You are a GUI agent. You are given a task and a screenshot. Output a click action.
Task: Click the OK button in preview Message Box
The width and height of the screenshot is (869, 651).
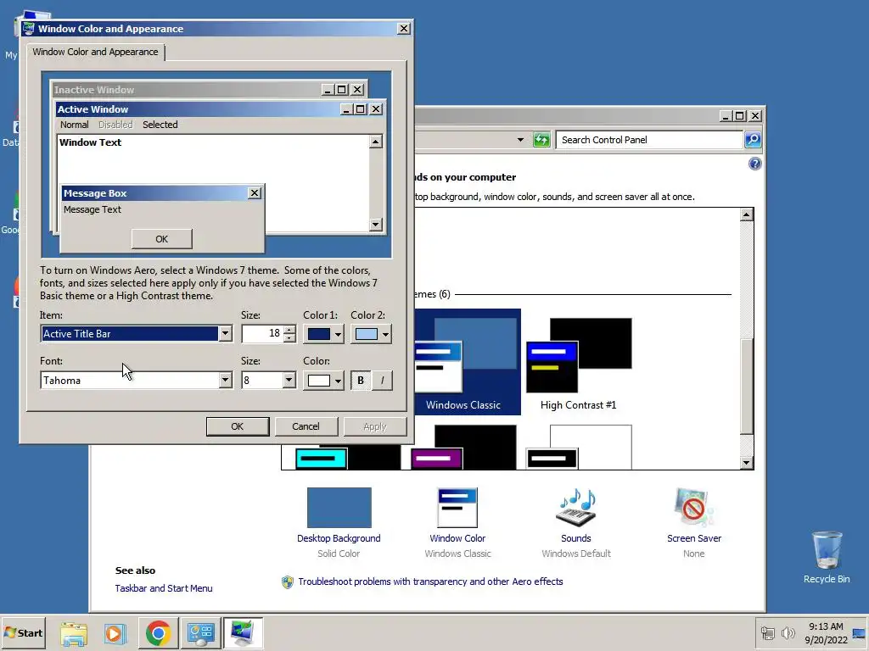(x=161, y=239)
